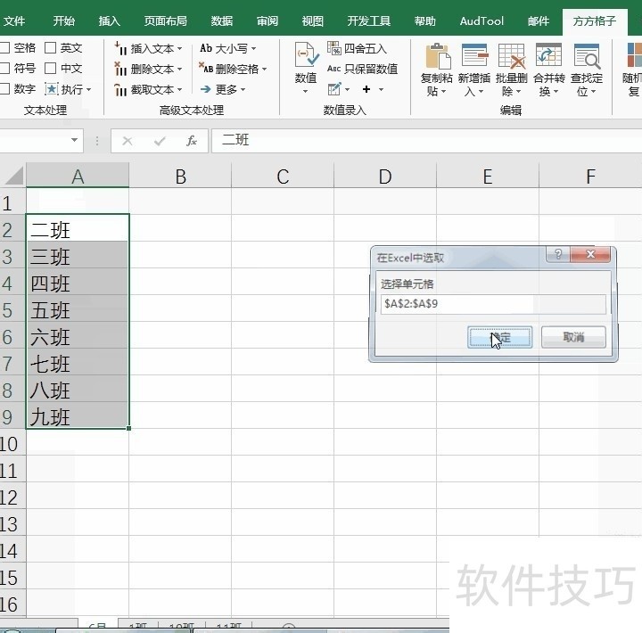Switch to the 视图 tab

[313, 21]
